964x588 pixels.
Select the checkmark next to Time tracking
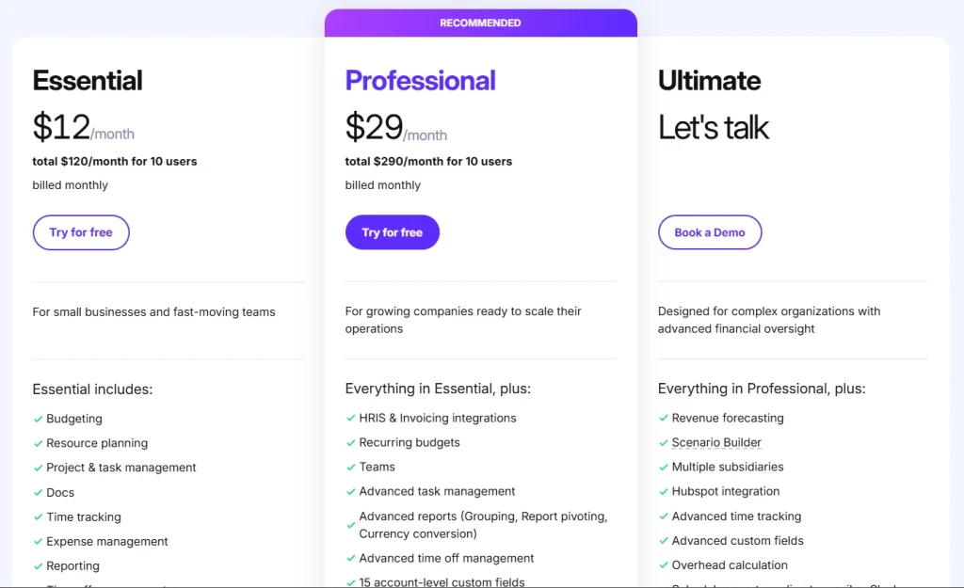(x=39, y=516)
